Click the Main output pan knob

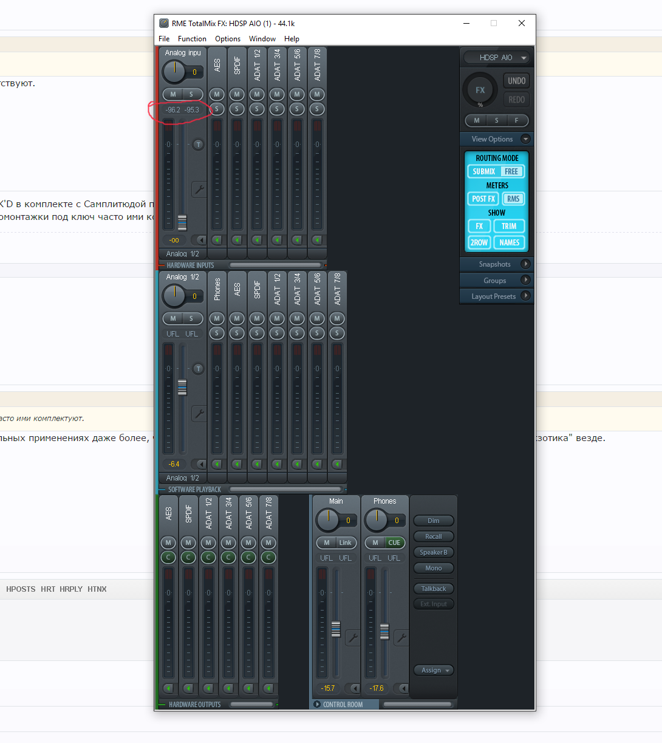(327, 520)
